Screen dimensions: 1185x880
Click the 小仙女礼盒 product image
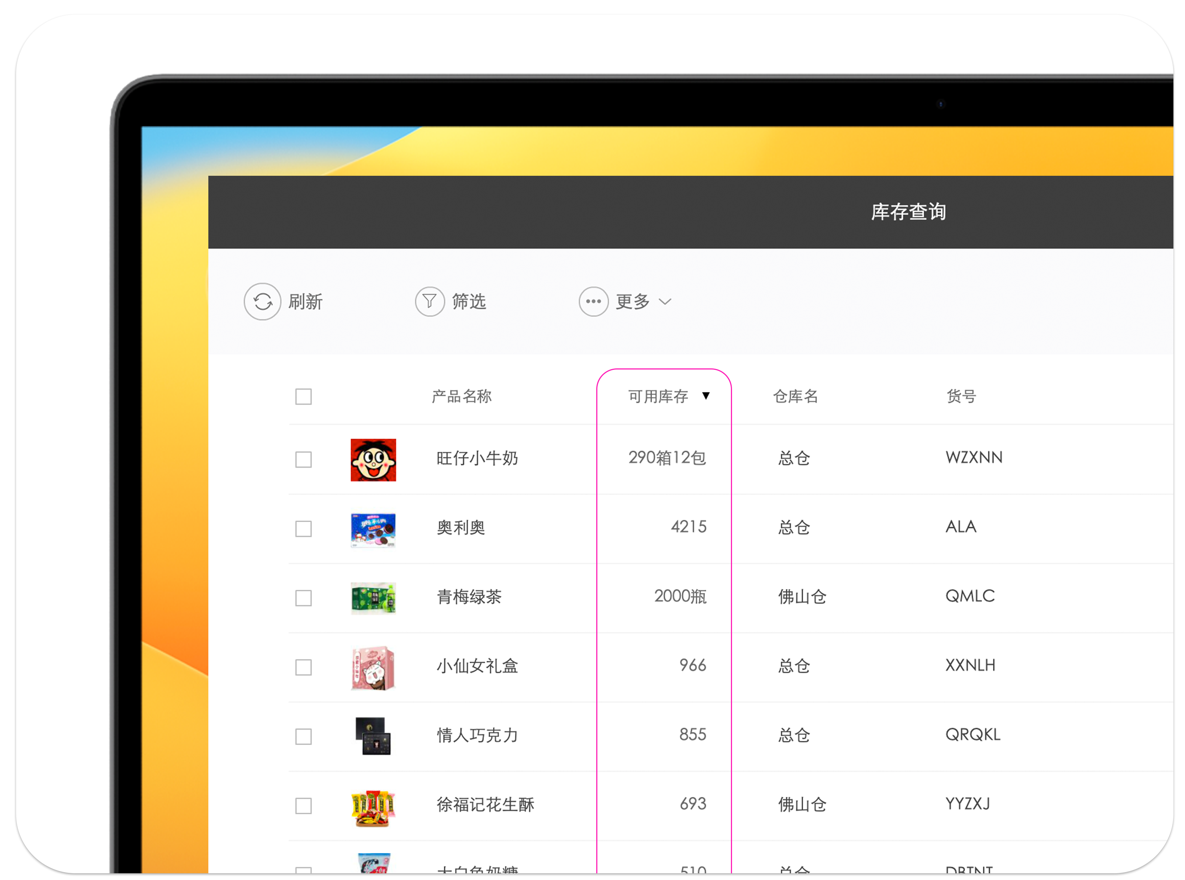tap(373, 668)
